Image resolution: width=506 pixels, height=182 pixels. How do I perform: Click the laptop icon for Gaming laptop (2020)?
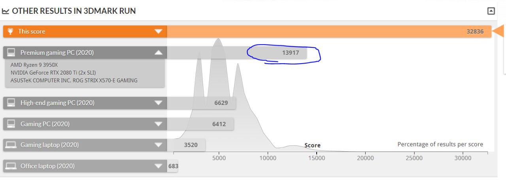[11, 145]
